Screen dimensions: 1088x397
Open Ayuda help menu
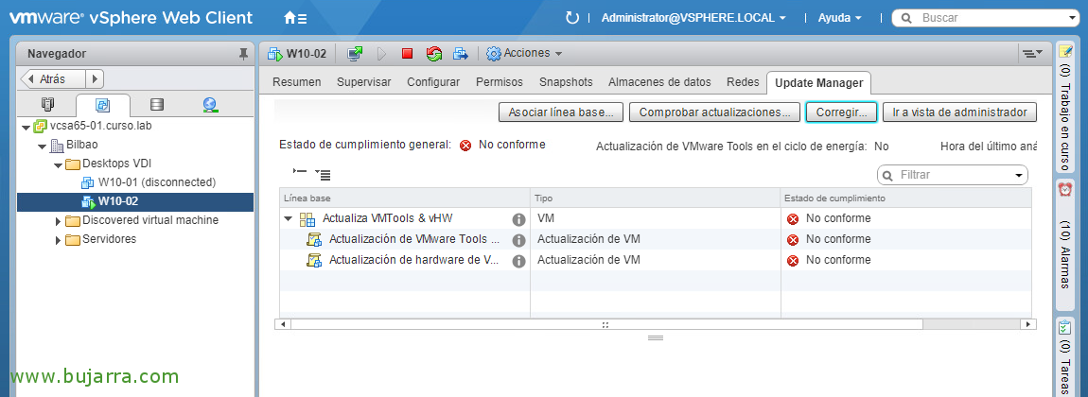tap(839, 18)
